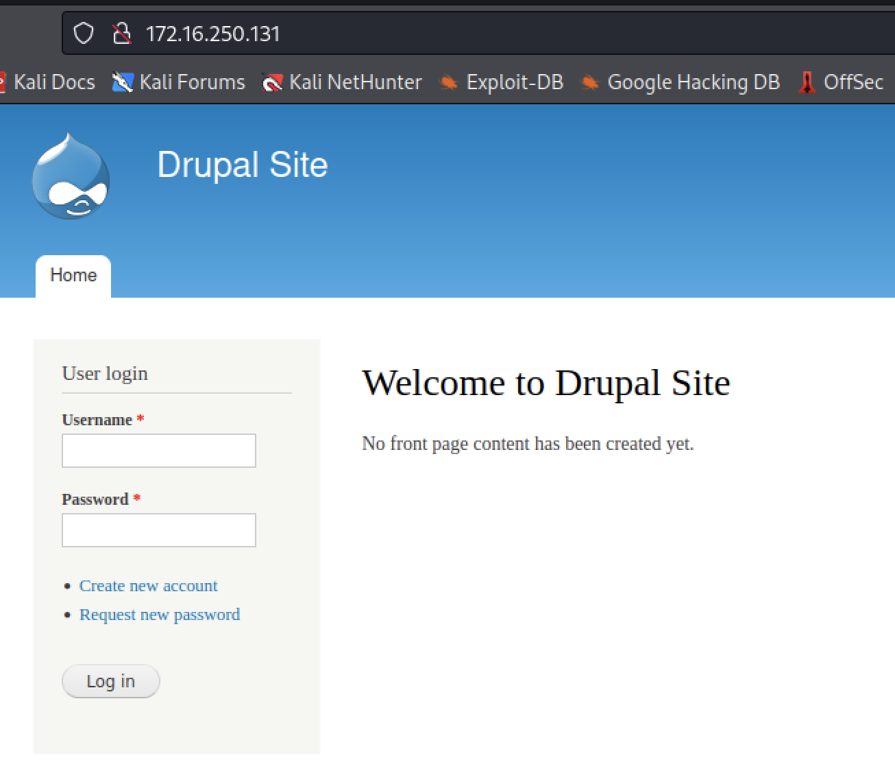
Task: Click the Kali Forums bookmark icon
Action: [121, 82]
